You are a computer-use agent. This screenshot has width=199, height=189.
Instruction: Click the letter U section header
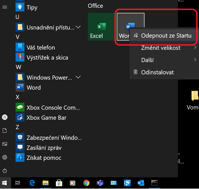pyautogui.click(x=18, y=17)
